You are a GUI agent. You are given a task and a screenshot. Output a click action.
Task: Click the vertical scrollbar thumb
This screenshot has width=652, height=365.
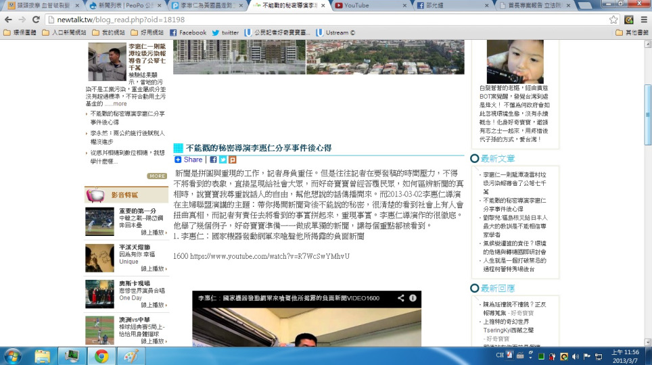tap(647, 115)
